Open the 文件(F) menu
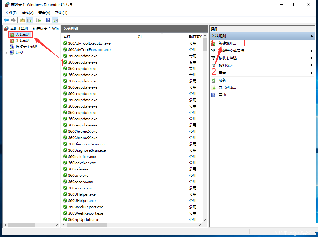 click(x=11, y=13)
